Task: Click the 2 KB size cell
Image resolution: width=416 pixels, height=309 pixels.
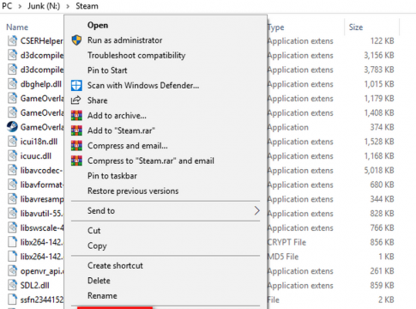Action: [386, 300]
